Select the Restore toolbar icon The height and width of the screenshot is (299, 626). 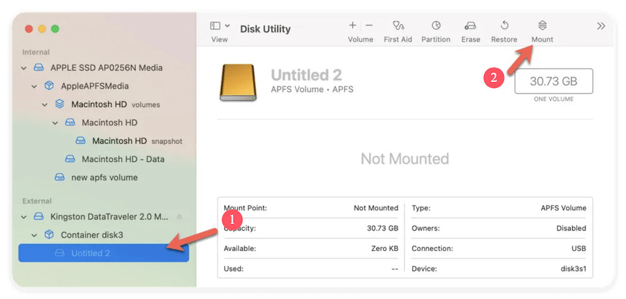pos(504,26)
